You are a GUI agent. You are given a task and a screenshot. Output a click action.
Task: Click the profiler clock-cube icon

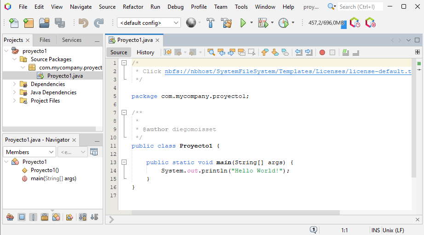[355, 23]
